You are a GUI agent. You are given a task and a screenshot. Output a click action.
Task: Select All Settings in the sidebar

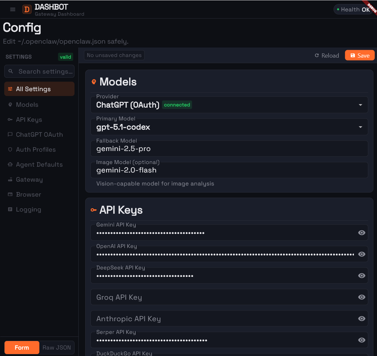coord(33,89)
